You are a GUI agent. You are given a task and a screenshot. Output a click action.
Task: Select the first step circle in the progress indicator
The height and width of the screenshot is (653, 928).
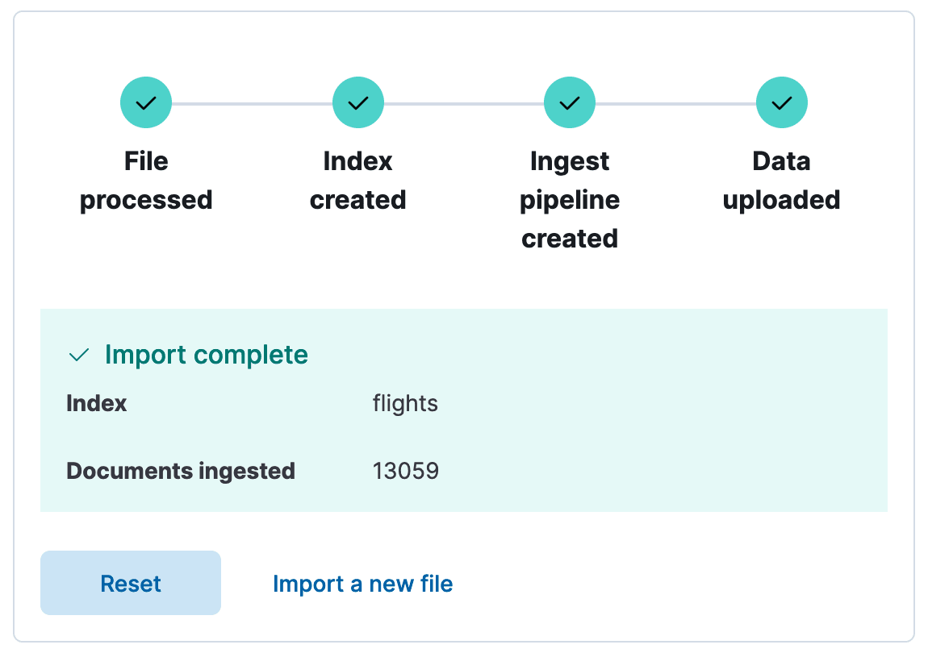[x=146, y=102]
